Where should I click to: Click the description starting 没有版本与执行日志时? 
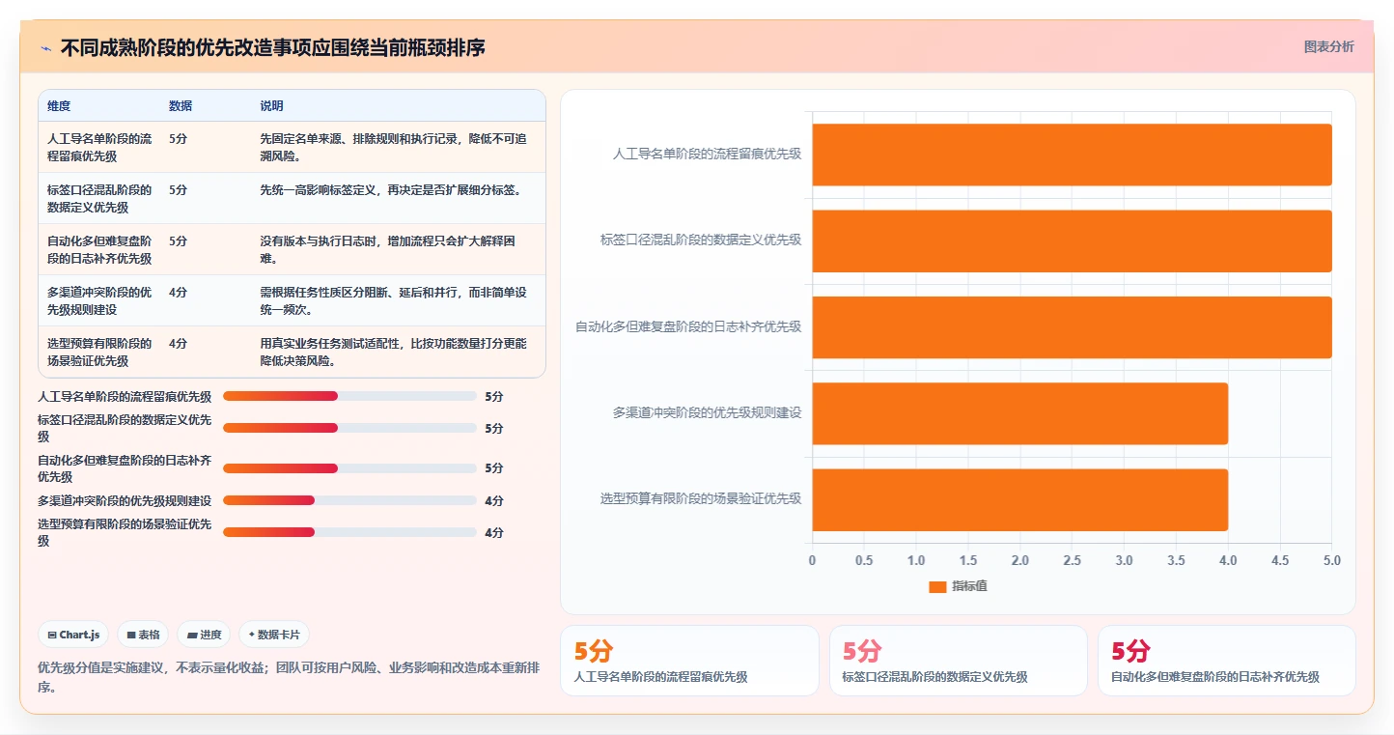388,249
